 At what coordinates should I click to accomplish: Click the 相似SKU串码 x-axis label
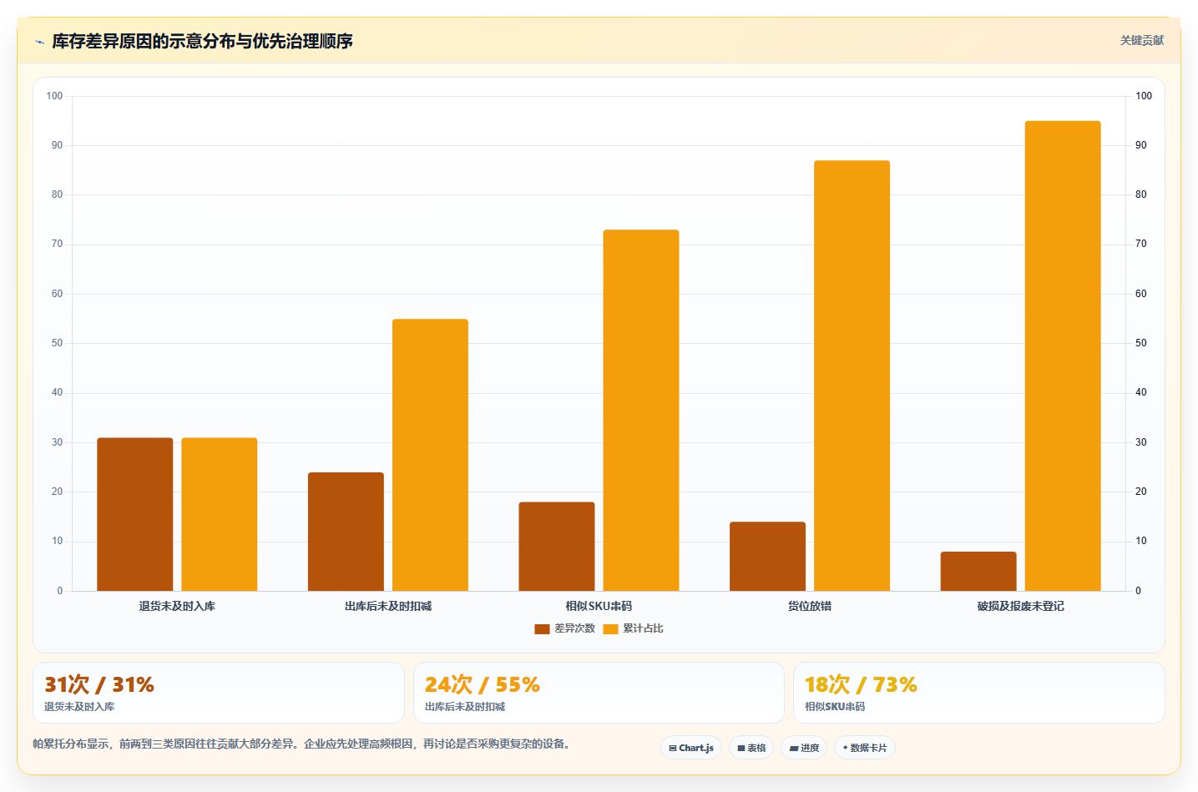tap(599, 606)
